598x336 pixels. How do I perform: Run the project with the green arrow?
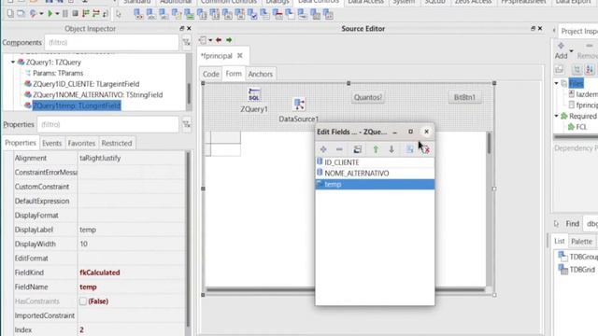(x=50, y=14)
